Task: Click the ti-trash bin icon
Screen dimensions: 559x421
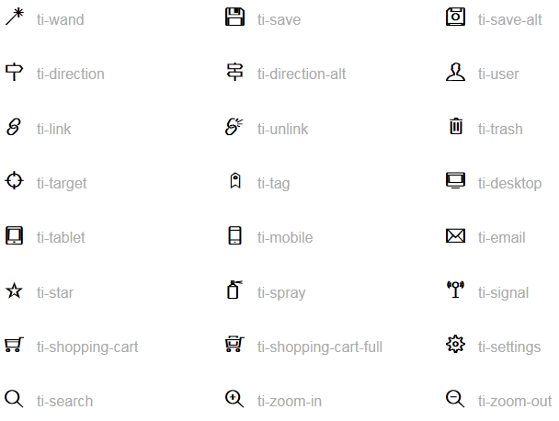Action: click(x=456, y=126)
